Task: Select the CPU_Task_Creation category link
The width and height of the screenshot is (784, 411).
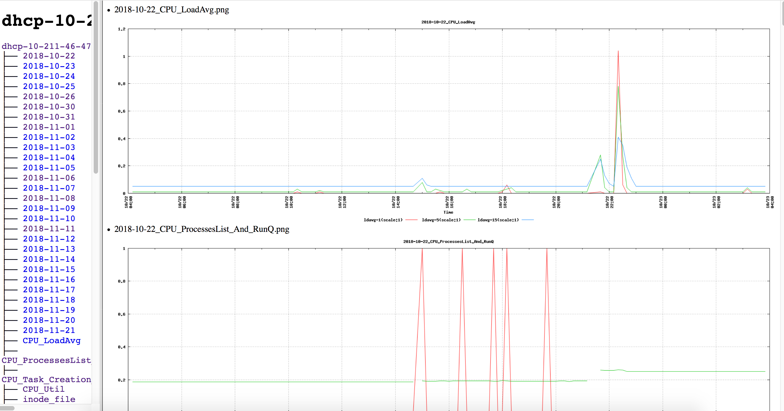Action: (46, 379)
